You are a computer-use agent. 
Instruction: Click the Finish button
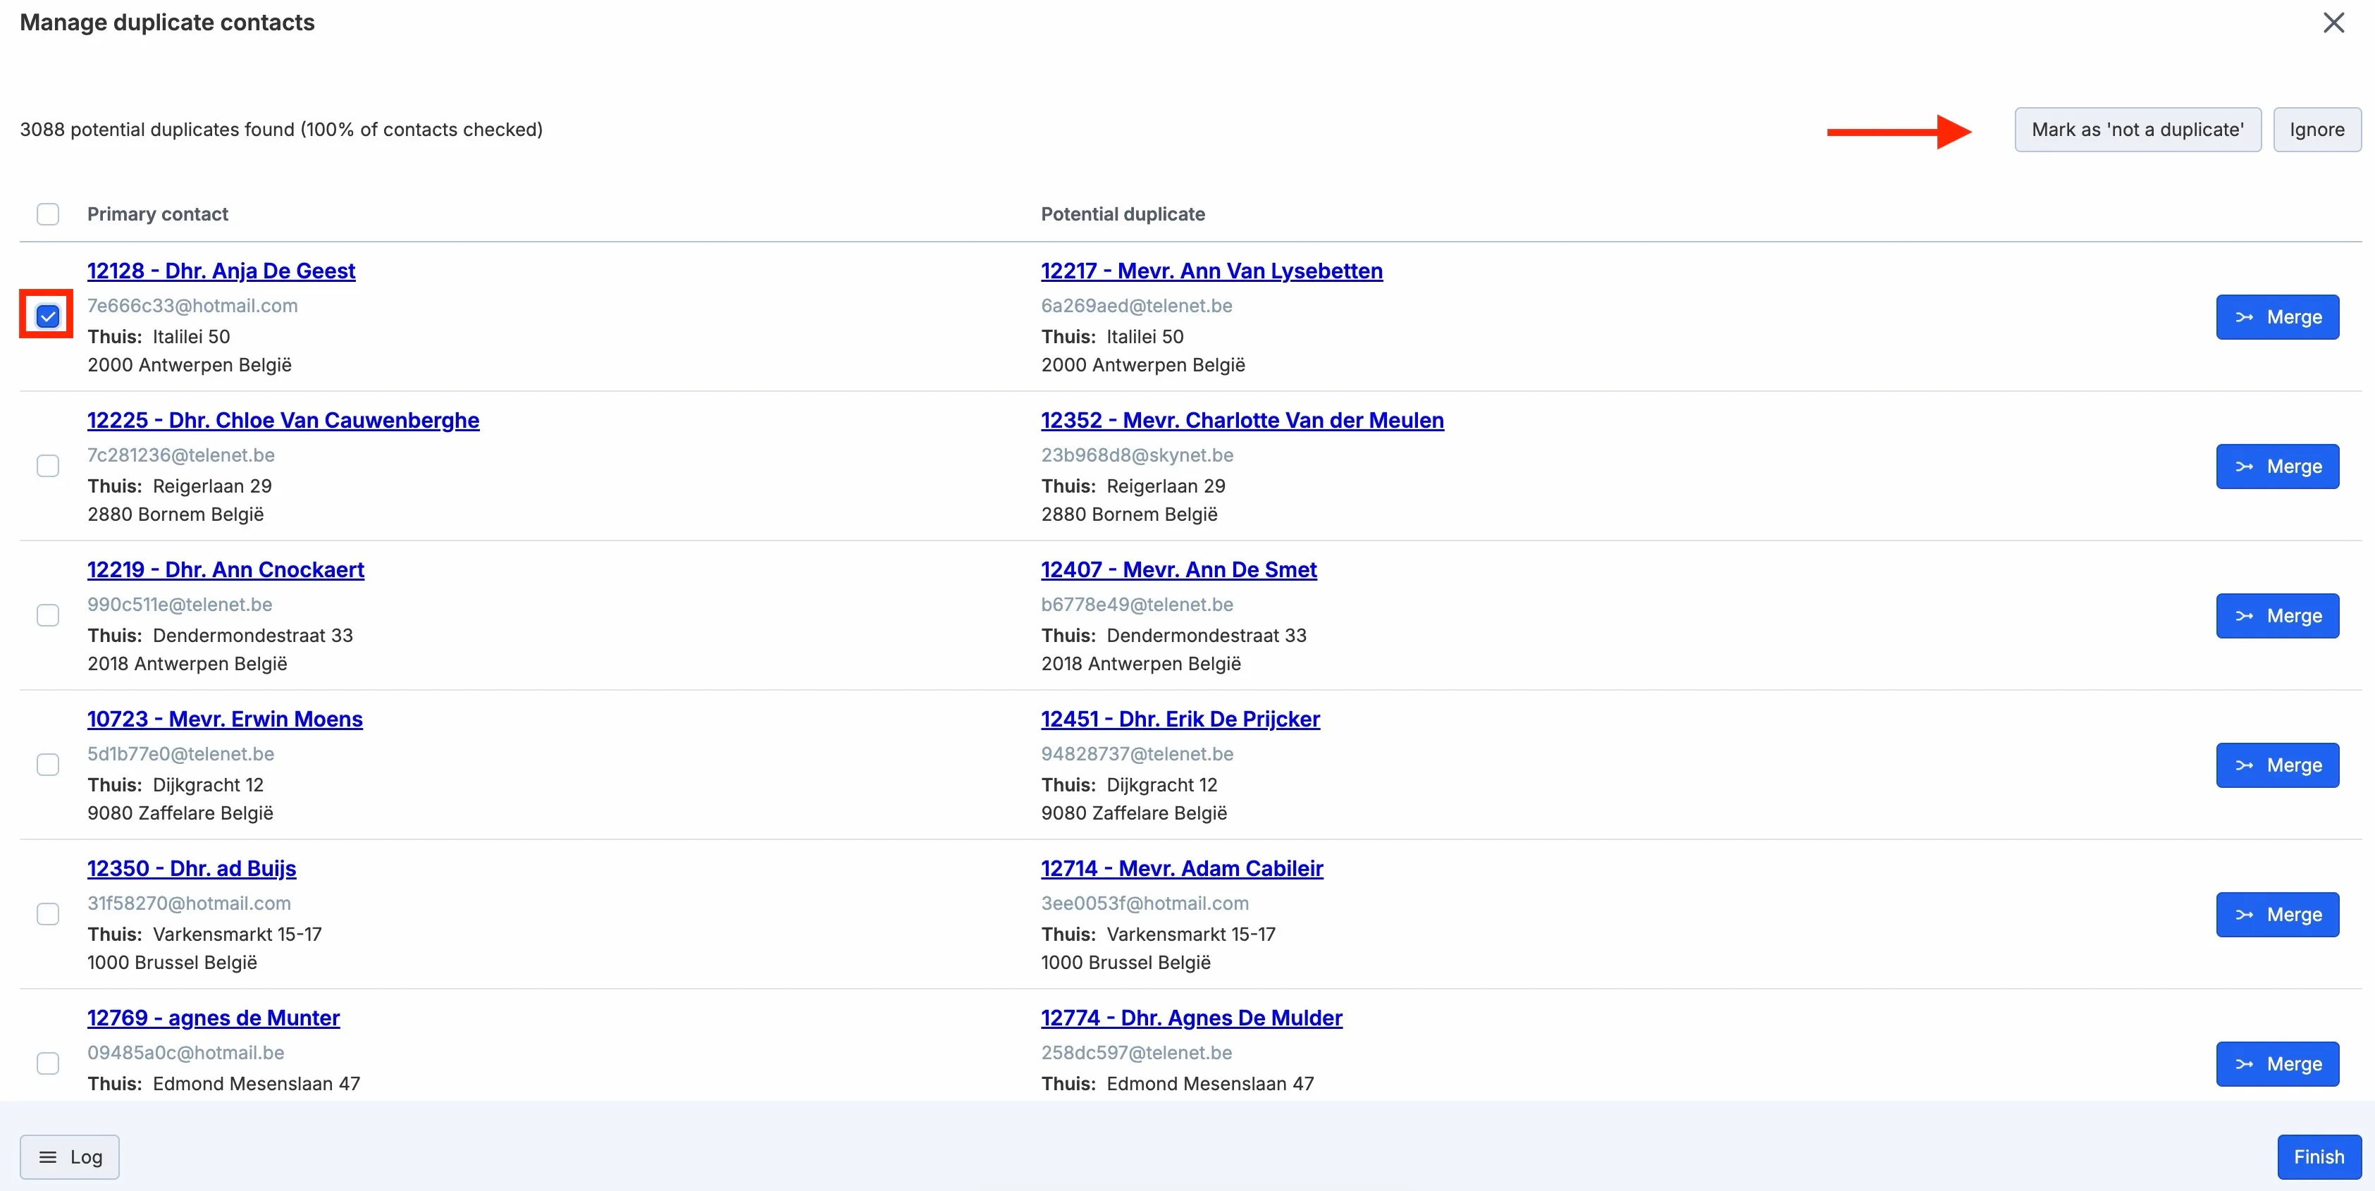click(2319, 1157)
